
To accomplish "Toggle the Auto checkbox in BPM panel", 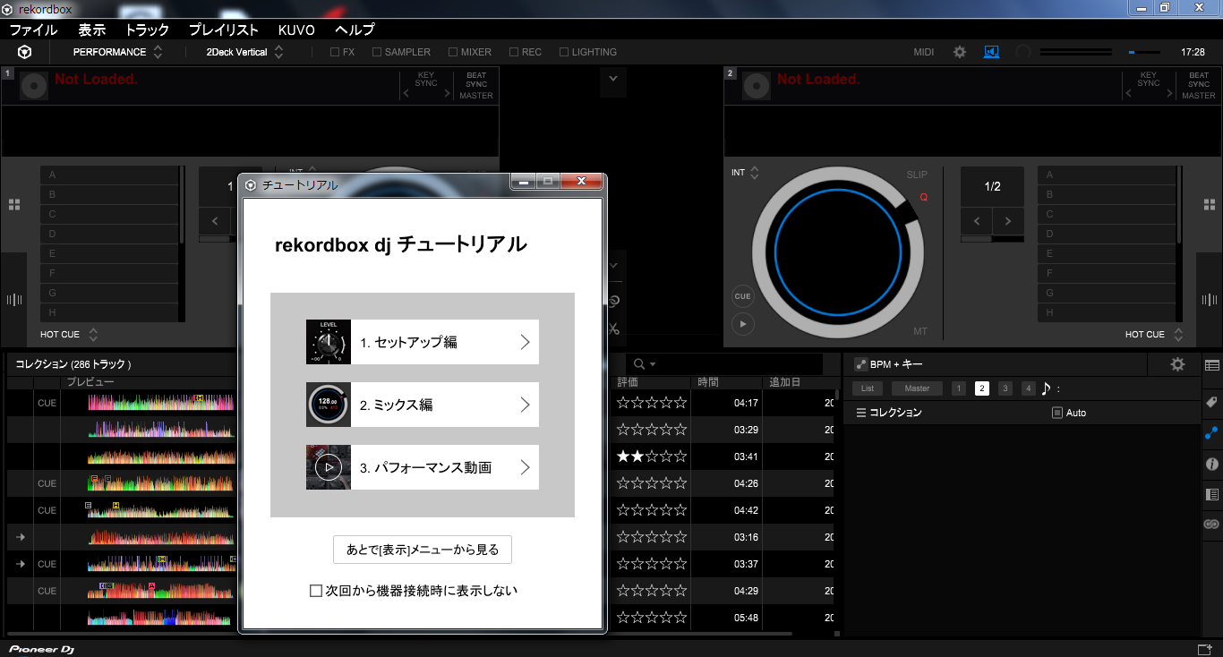I will click(x=1056, y=413).
